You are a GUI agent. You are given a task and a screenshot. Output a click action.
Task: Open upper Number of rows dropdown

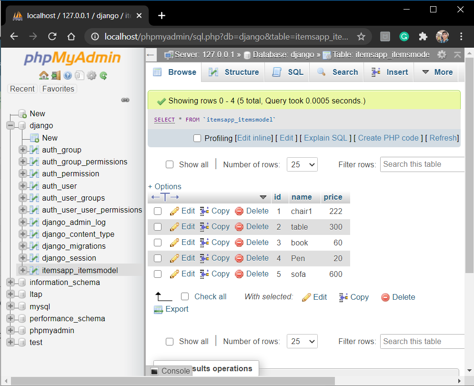click(x=302, y=164)
